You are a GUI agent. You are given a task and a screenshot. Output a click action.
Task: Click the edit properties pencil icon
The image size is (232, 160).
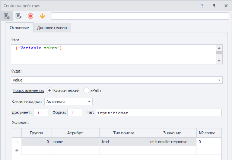click(18, 16)
